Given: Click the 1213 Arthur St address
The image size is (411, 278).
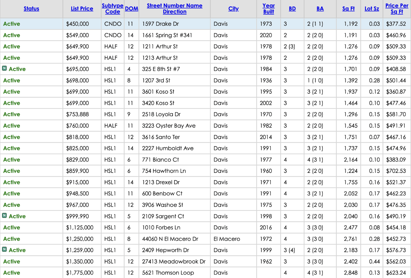Looking at the screenshot, I should (160, 58).
